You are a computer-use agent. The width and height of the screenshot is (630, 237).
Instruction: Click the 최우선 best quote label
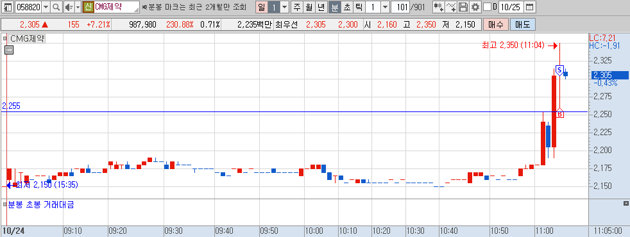point(287,24)
